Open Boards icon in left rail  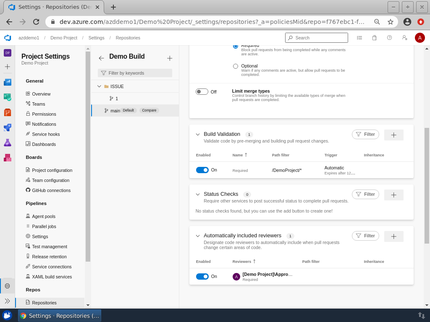point(8,97)
